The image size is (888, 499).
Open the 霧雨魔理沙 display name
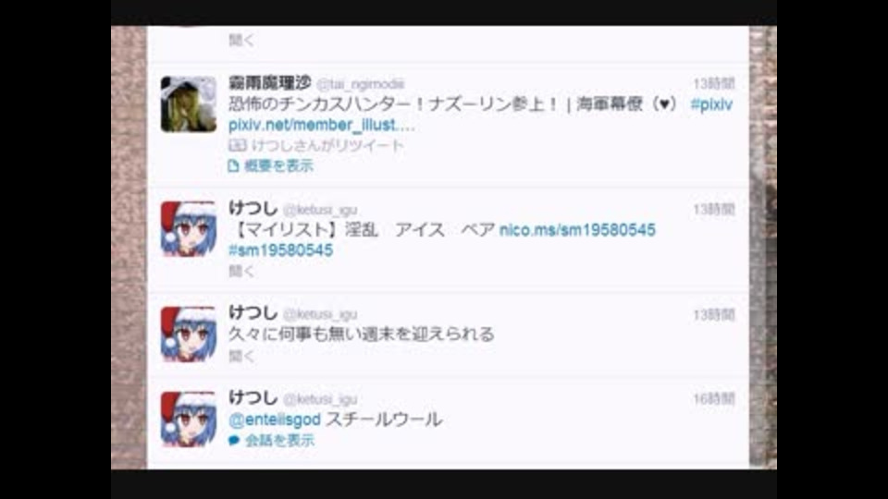click(x=269, y=83)
